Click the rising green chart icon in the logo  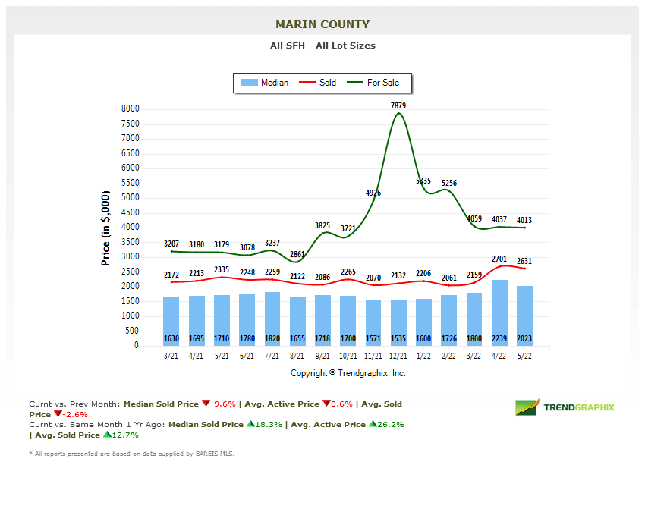pos(526,407)
